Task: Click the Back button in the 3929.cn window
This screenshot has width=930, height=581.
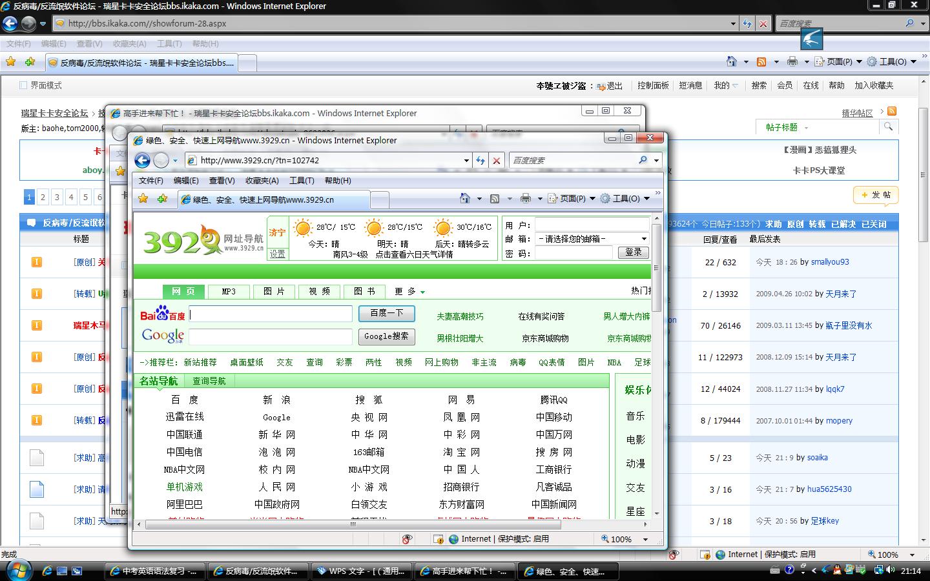Action: click(142, 161)
